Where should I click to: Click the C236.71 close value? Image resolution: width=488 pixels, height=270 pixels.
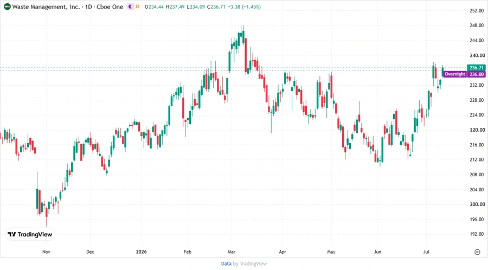pyautogui.click(x=216, y=7)
